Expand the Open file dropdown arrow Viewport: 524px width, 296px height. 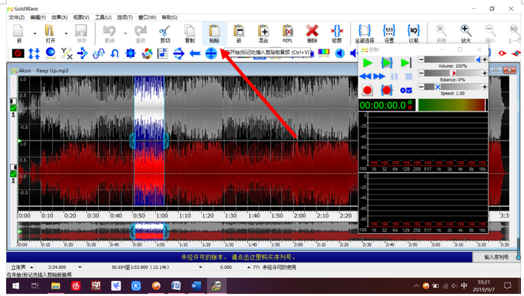66,33
